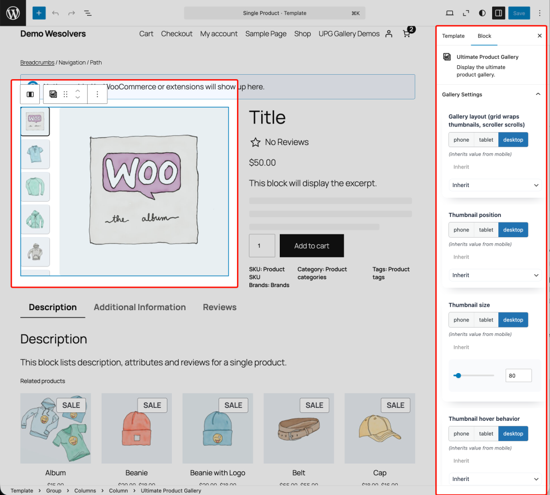
Task: Click the laptop View preview icon
Action: [x=449, y=13]
